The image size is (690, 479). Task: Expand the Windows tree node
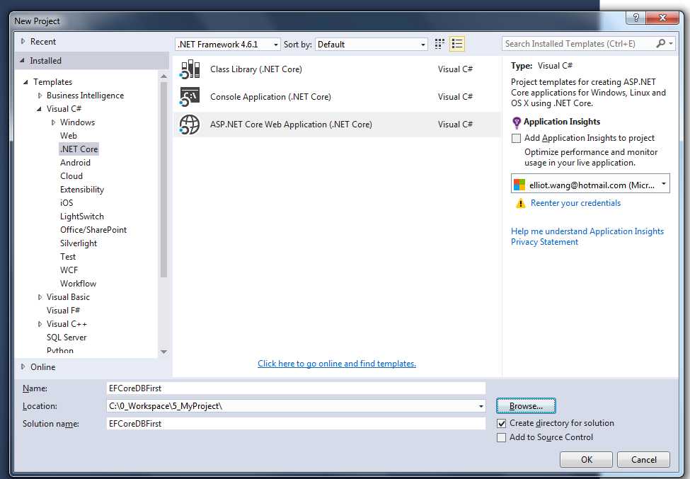click(53, 122)
